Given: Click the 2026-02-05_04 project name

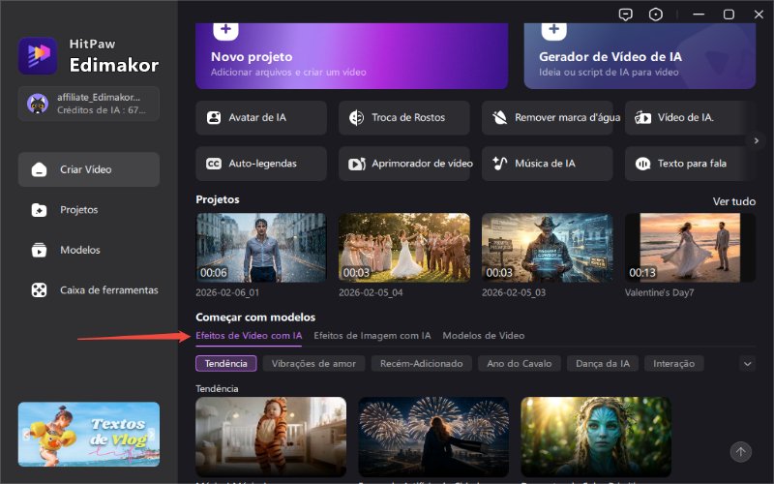Looking at the screenshot, I should (371, 292).
